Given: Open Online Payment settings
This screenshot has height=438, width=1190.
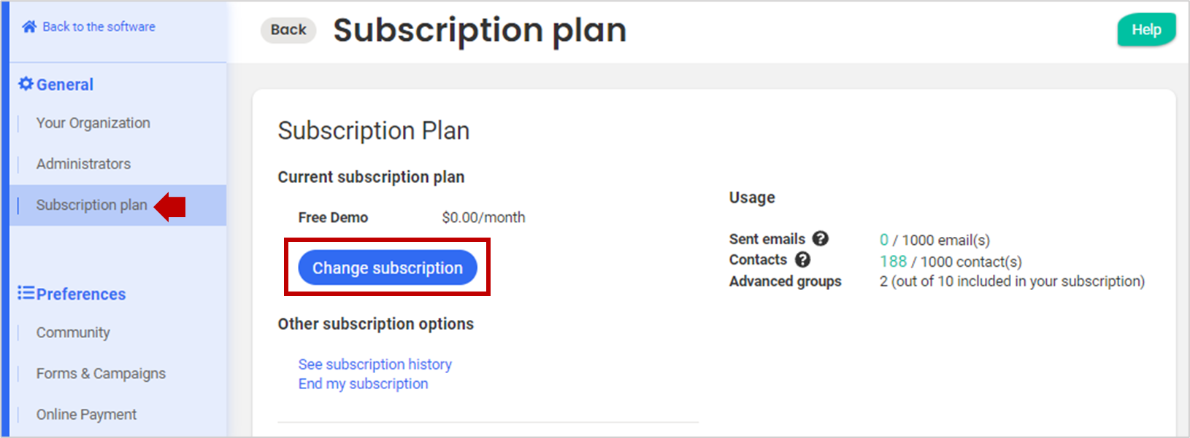Looking at the screenshot, I should tap(86, 414).
